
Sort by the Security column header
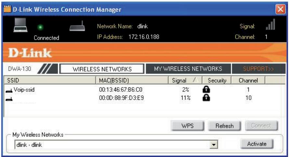[217, 80]
